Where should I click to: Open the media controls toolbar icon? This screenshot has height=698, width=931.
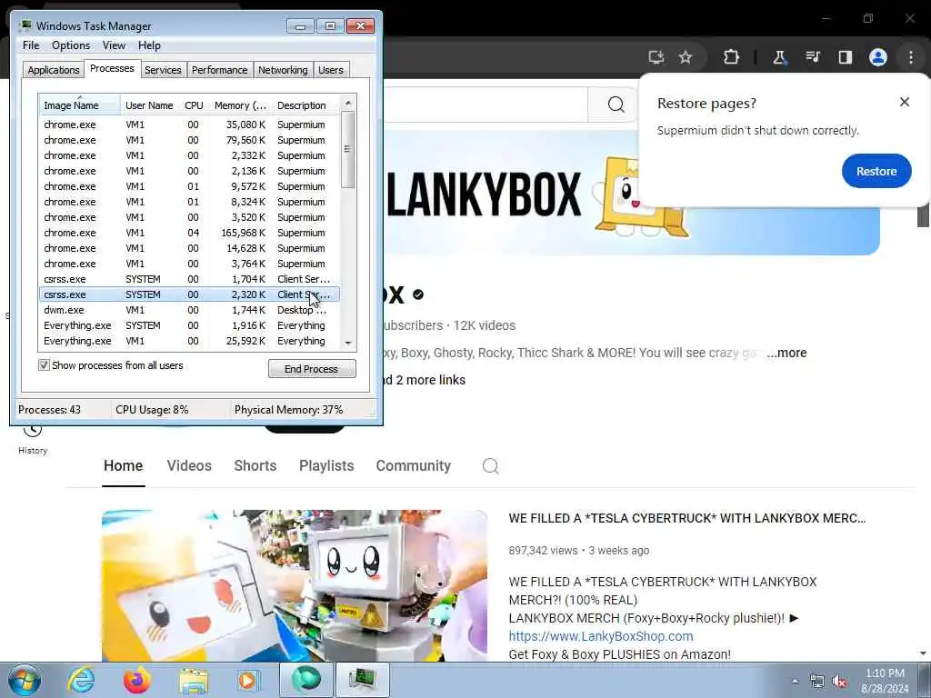coord(812,57)
